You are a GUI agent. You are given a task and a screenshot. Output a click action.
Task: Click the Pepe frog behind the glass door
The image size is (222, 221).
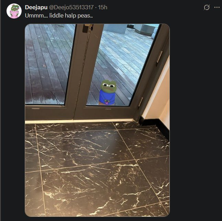[x=108, y=92]
